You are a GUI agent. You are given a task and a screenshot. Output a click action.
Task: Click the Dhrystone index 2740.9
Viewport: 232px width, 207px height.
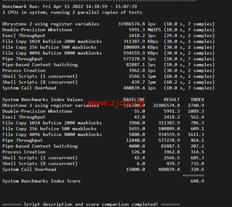tap(196, 105)
